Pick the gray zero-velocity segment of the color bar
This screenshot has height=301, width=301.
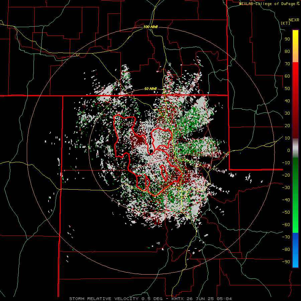[295, 148]
